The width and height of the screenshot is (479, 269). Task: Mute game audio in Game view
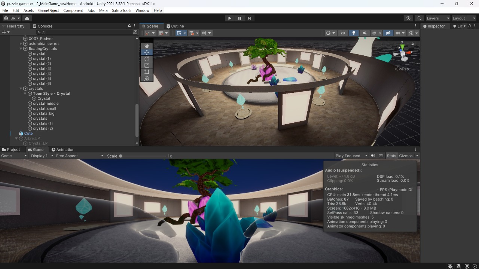373,156
